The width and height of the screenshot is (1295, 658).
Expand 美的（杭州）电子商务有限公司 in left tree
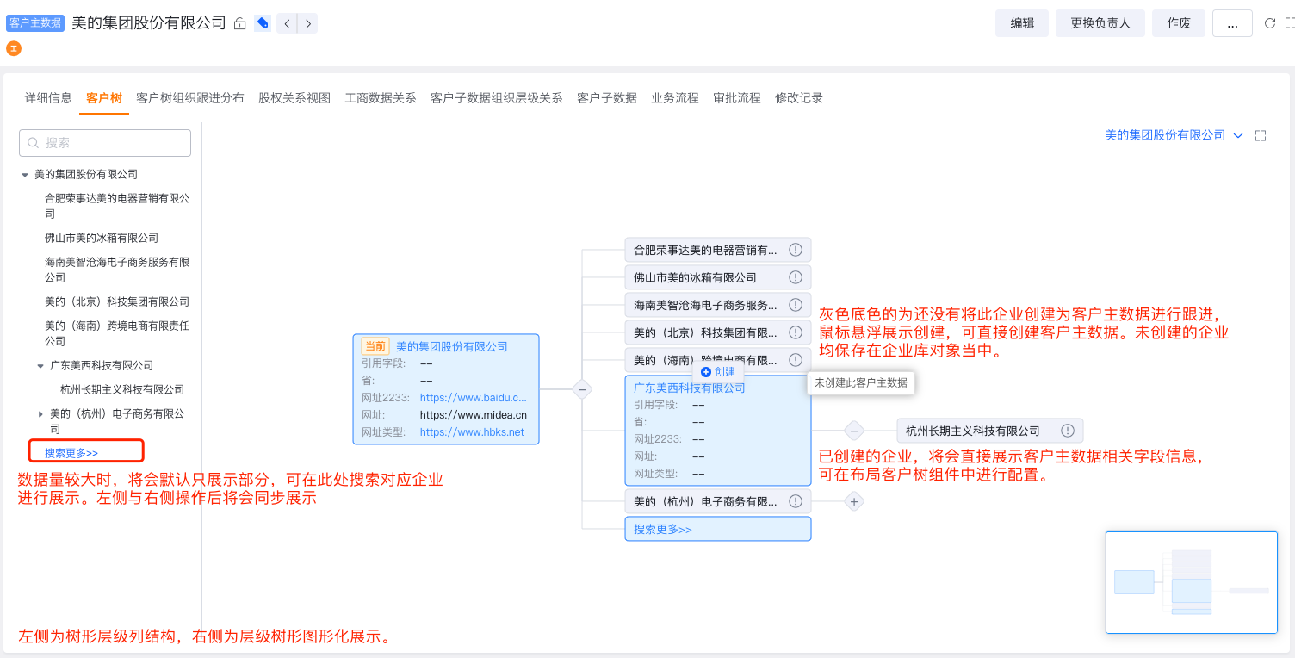[x=40, y=413]
